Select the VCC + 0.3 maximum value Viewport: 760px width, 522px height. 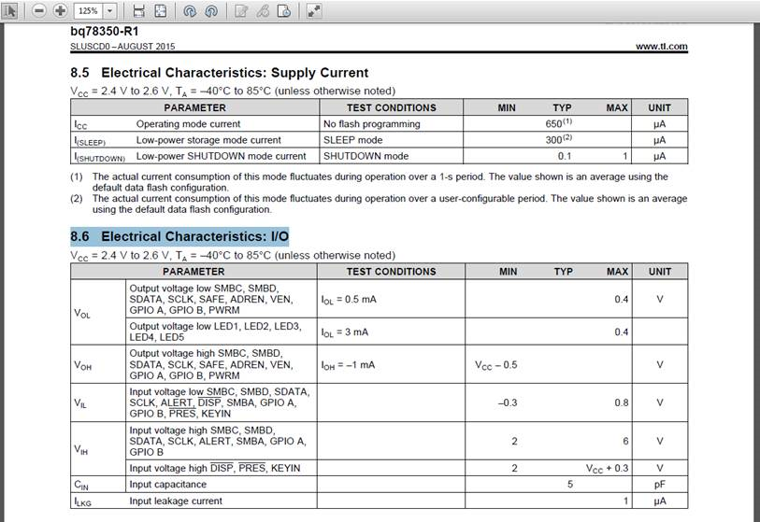pyautogui.click(x=607, y=468)
